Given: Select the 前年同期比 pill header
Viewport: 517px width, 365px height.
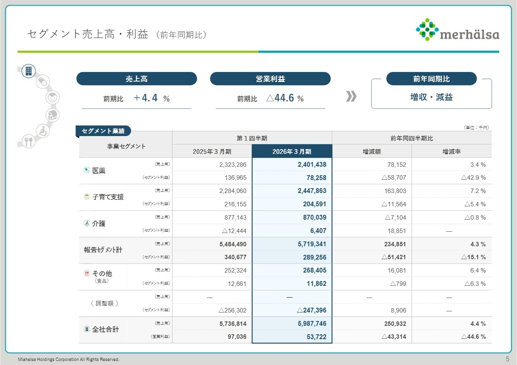Looking at the screenshot, I should coord(431,79).
